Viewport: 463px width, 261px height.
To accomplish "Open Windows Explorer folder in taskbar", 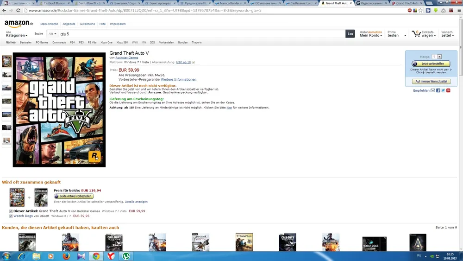I will [36, 256].
